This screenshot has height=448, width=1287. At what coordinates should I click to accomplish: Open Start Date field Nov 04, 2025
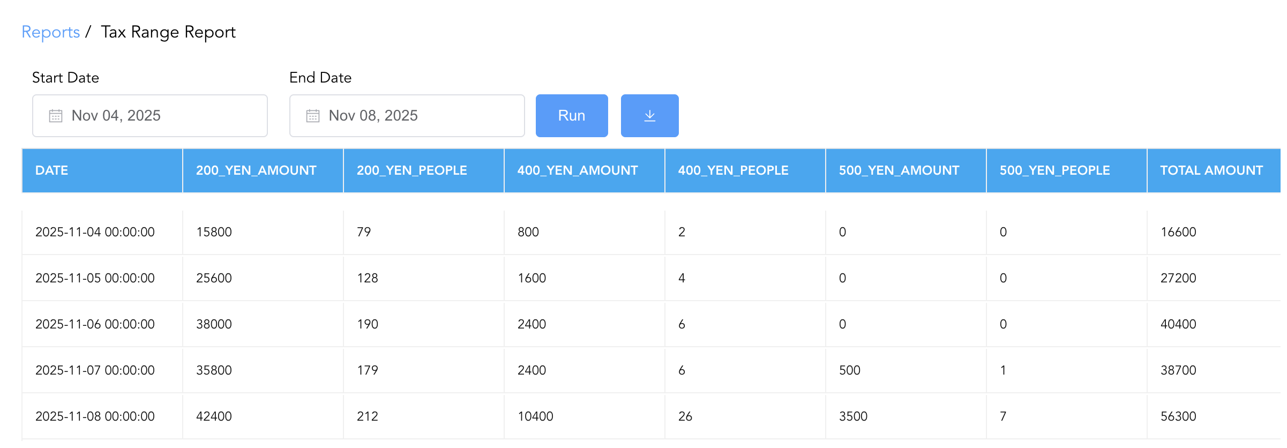[150, 116]
